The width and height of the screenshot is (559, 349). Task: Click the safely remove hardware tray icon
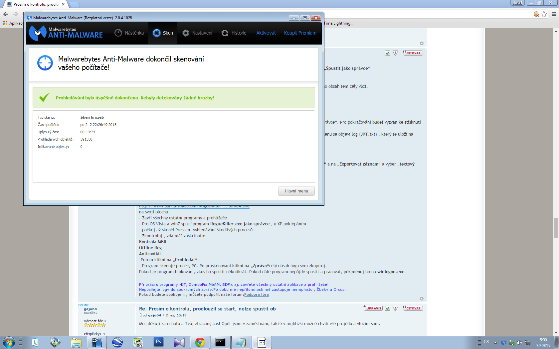(512, 343)
